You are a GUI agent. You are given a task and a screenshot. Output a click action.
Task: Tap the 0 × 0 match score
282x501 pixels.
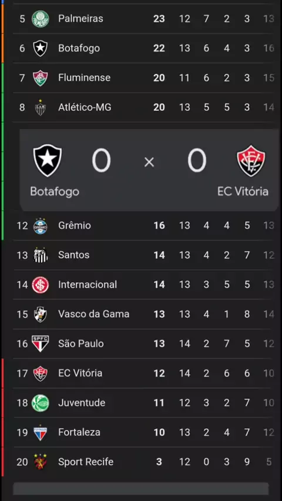tap(149, 161)
